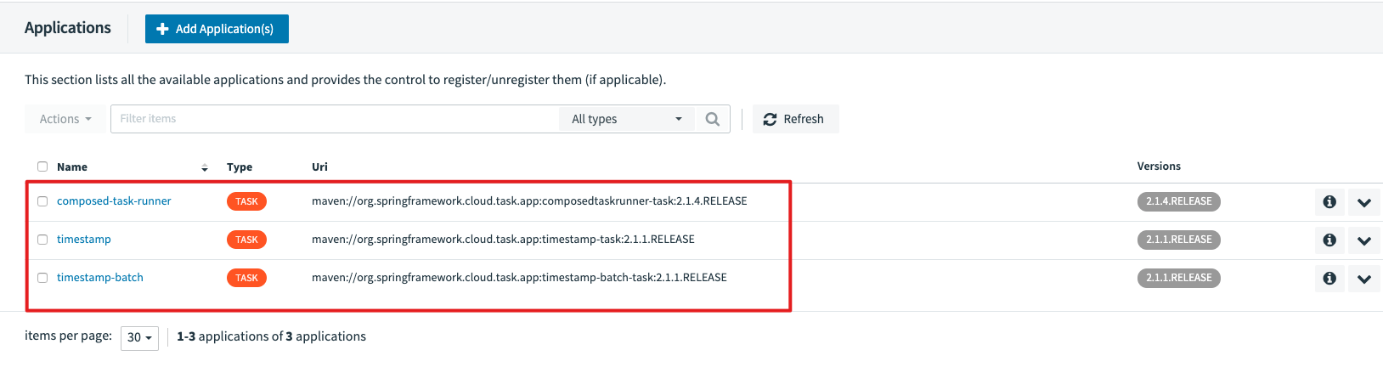View info for timestamp-batch application

coord(1329,279)
